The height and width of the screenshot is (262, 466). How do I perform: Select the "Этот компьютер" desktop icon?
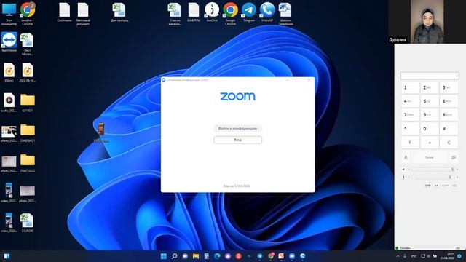click(x=9, y=14)
